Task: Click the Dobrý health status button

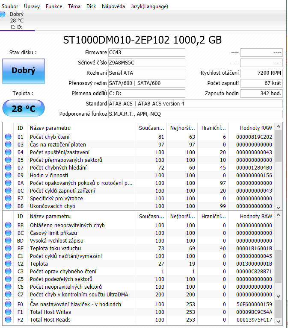Action: coord(24,71)
